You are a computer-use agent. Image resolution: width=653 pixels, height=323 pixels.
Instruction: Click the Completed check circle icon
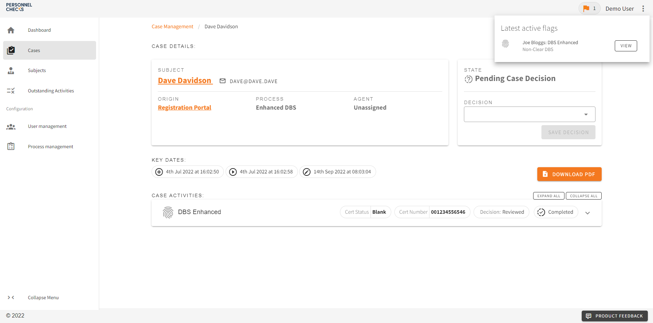click(541, 212)
